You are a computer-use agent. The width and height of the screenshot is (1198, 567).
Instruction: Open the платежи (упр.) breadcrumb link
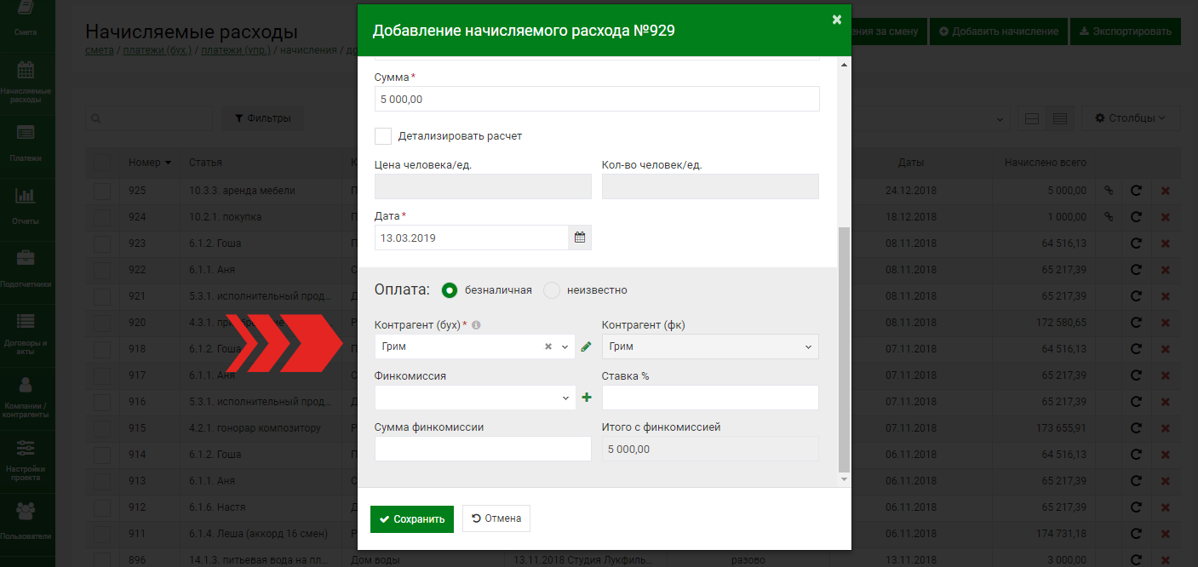pos(235,51)
